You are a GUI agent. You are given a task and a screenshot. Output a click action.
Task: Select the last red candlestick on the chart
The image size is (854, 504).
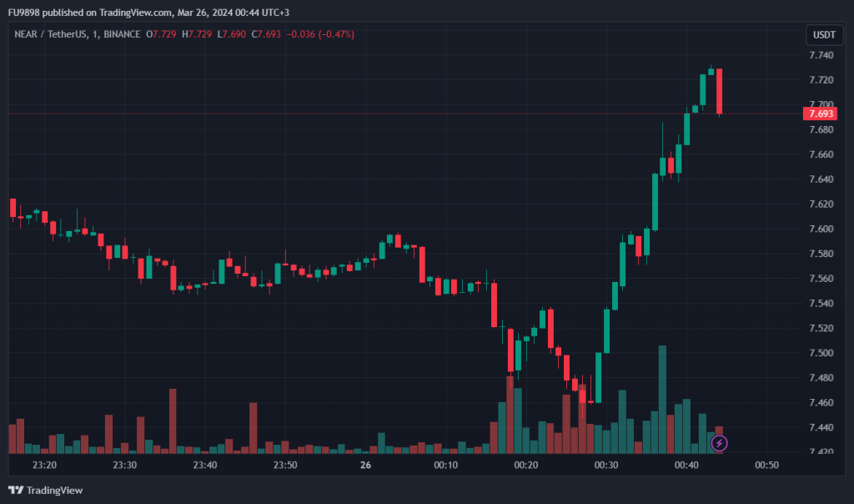[x=719, y=91]
